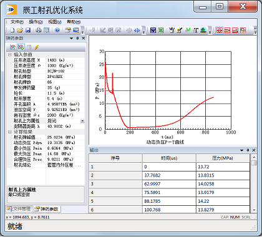Collapse the 计算结果 section
This screenshot has height=237, width=262.
pos(10,132)
